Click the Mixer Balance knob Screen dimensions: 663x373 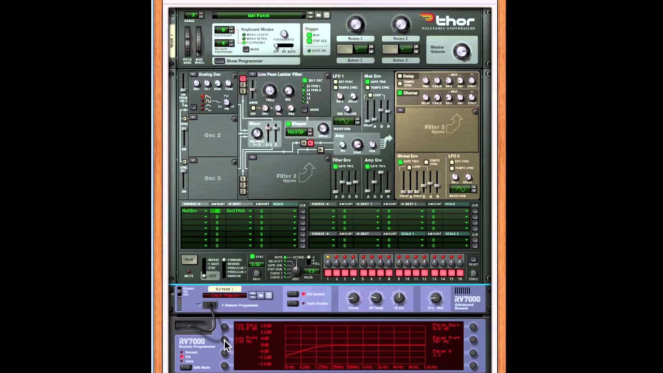[x=256, y=133]
